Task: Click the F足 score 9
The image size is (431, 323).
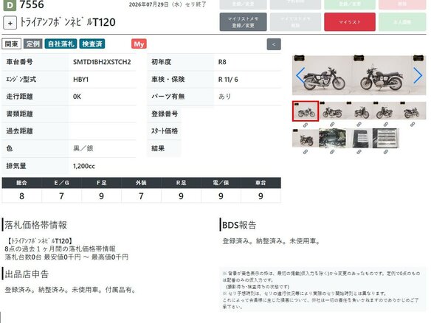Action: tap(101, 196)
